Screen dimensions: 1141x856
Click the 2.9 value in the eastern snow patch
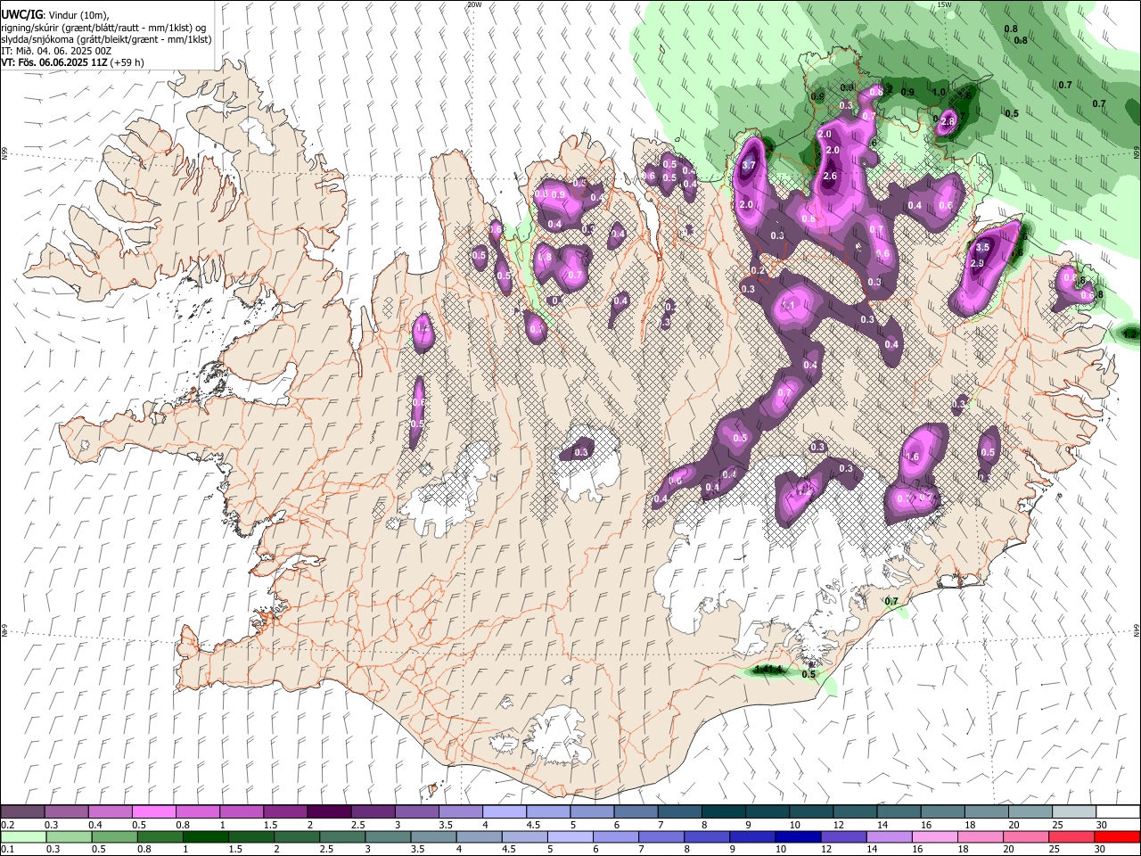pyautogui.click(x=977, y=263)
